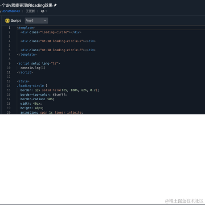This screenshot has height=205, width=205.
Task: Click the project title with 'loading效果'
Action: coord(26,5)
